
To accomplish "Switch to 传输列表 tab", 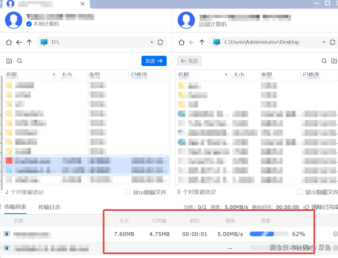I will click(x=15, y=207).
